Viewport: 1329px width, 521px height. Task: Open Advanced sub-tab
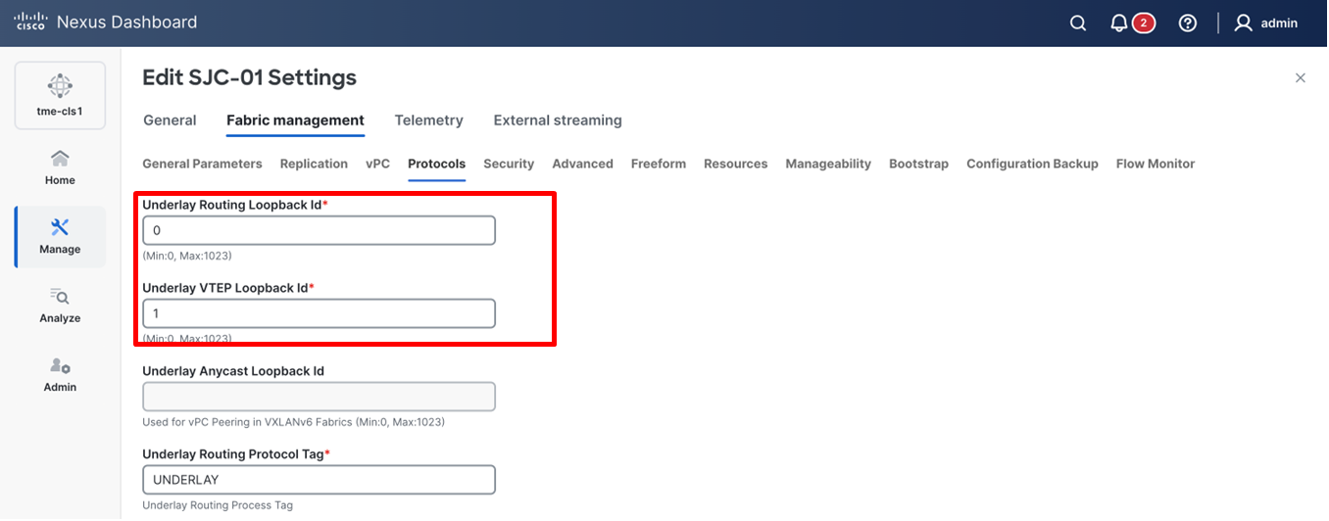[x=582, y=164]
